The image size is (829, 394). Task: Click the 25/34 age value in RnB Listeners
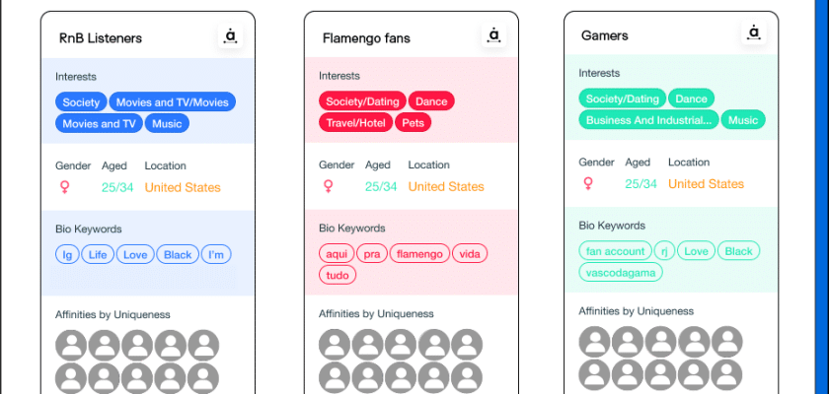[117, 187]
